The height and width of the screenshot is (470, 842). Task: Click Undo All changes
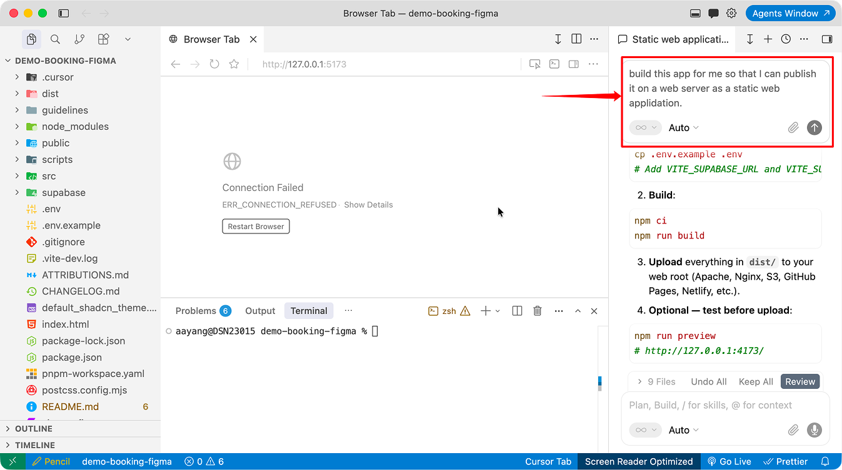tap(709, 382)
